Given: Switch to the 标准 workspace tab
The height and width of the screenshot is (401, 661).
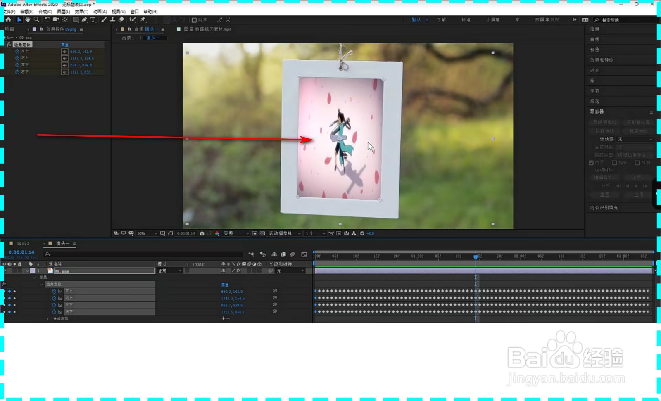Looking at the screenshot, I should pyautogui.click(x=466, y=20).
